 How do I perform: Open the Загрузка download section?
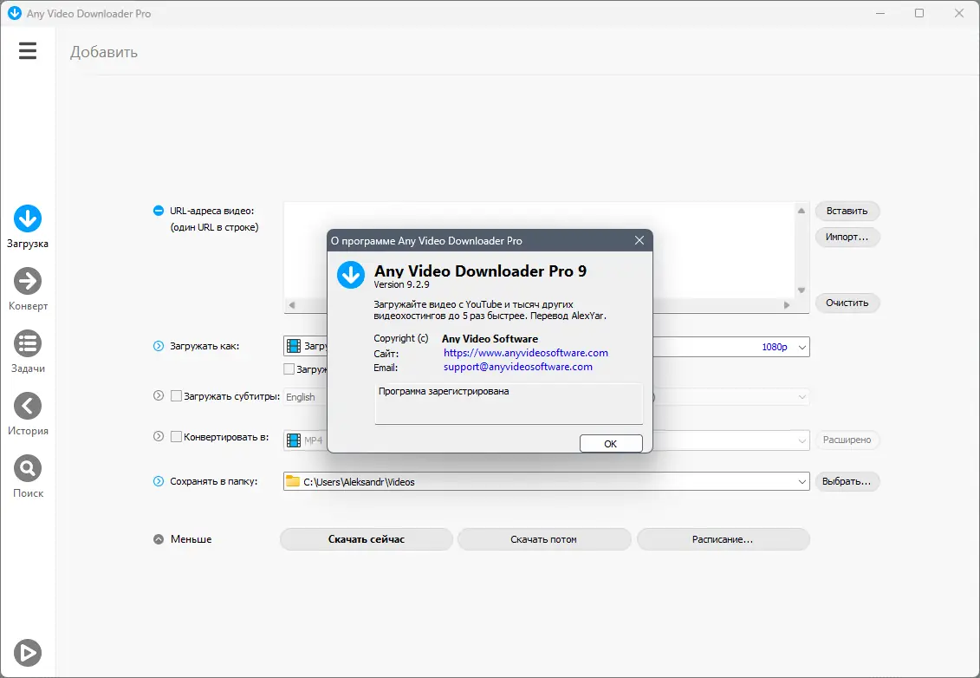tap(28, 227)
